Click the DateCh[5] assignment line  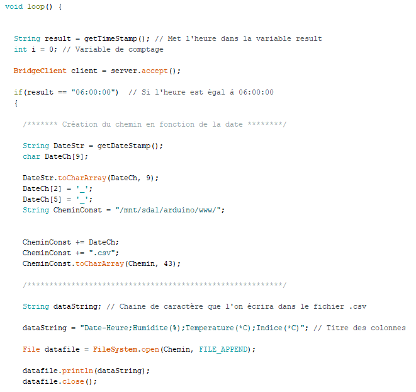tap(53, 199)
